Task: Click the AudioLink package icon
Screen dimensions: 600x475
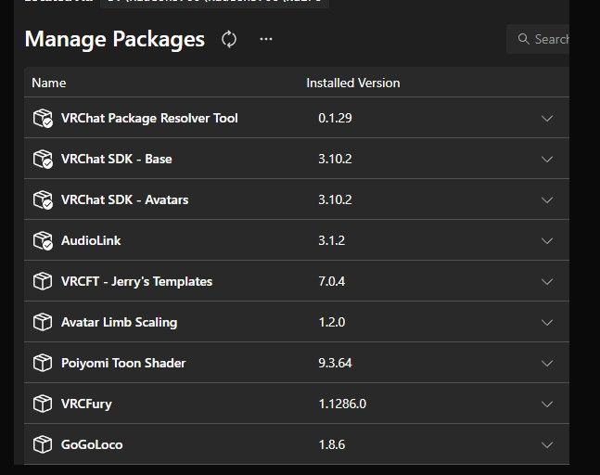Action: click(x=43, y=241)
